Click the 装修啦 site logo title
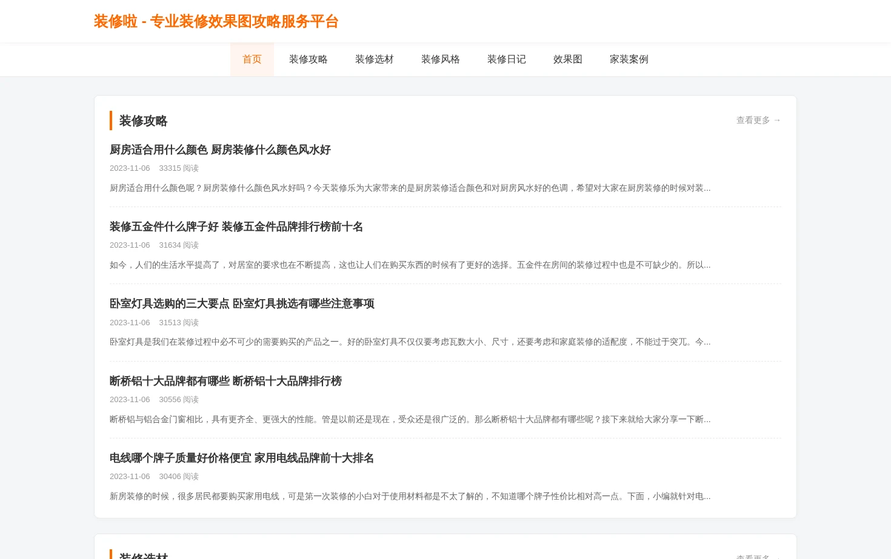The height and width of the screenshot is (559, 891). coord(216,21)
